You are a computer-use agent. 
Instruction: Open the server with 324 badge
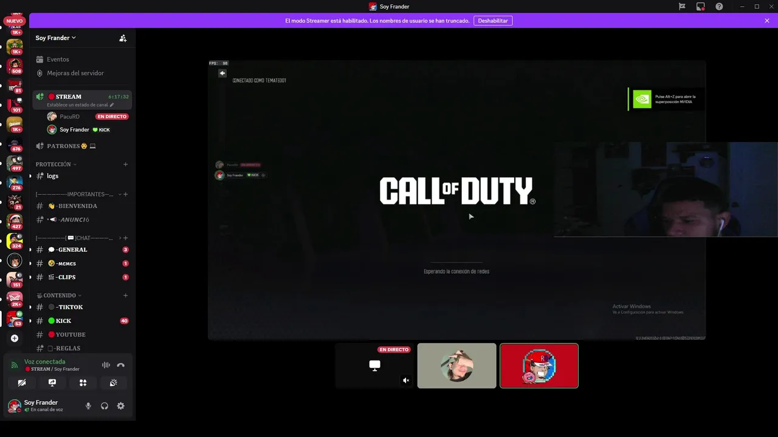pyautogui.click(x=15, y=241)
